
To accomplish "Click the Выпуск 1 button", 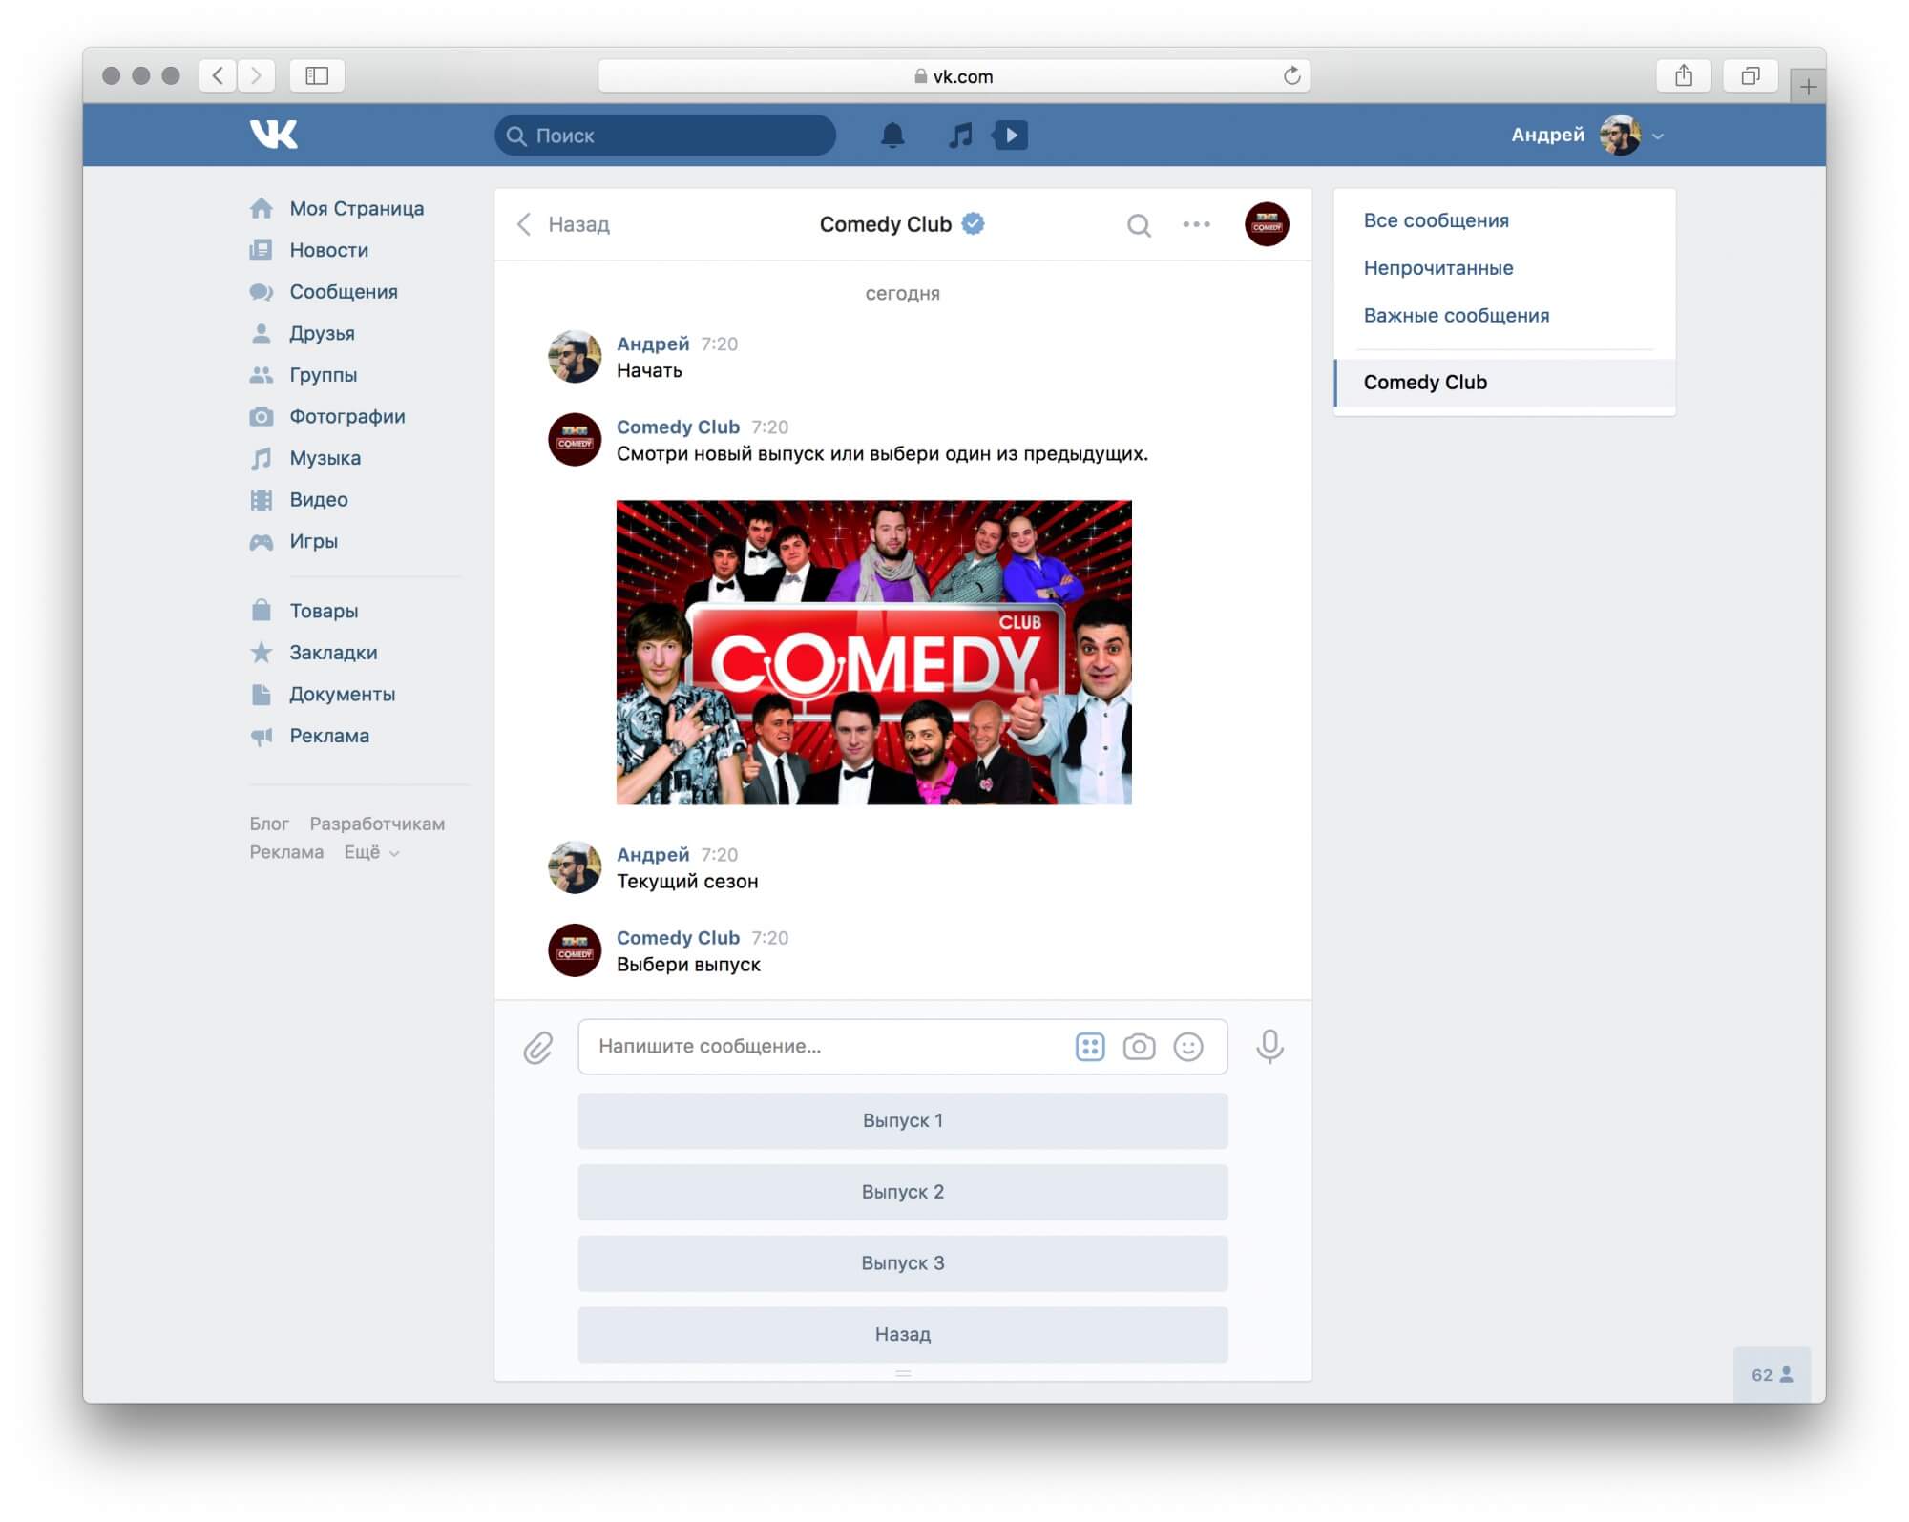I will pyautogui.click(x=902, y=1119).
